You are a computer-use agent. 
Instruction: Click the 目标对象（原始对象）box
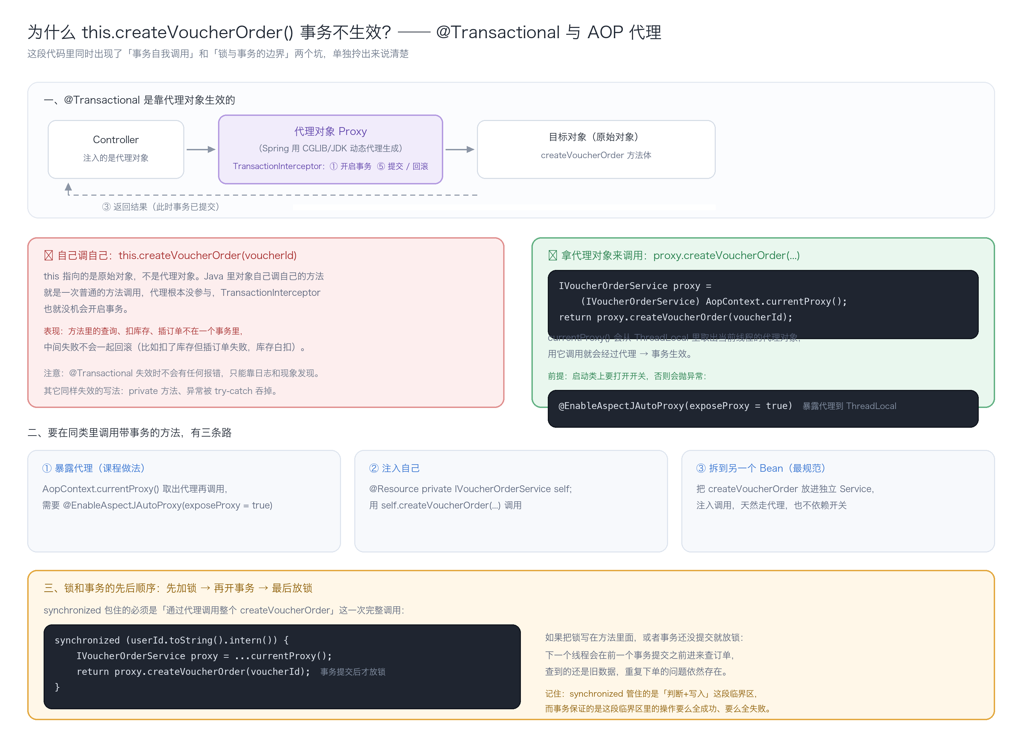pyautogui.click(x=596, y=149)
